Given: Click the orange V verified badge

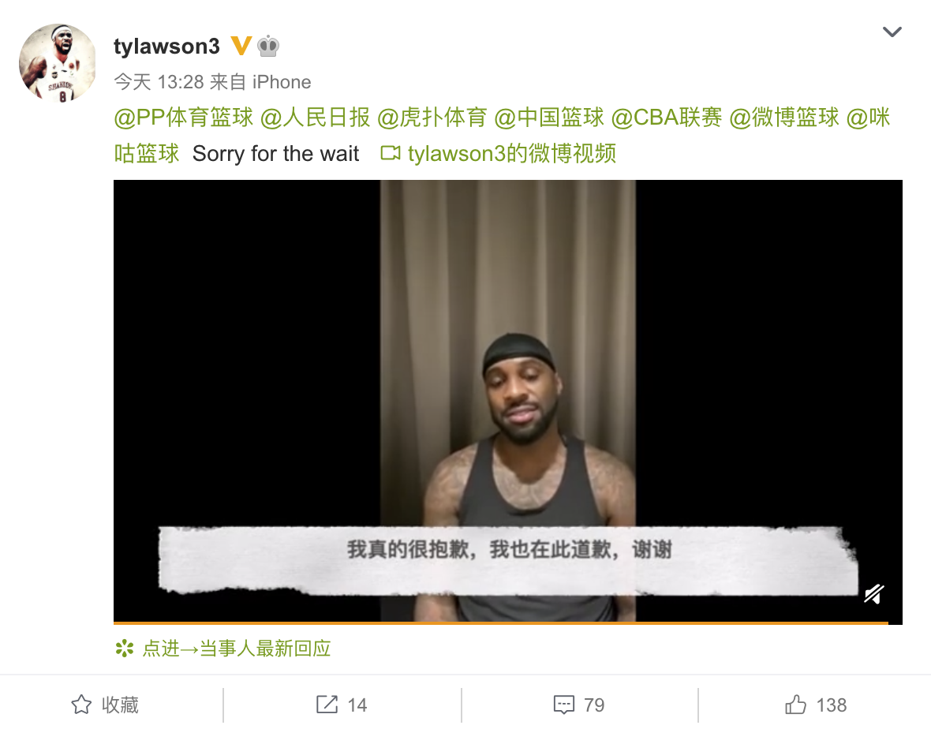Looking at the screenshot, I should tap(241, 46).
